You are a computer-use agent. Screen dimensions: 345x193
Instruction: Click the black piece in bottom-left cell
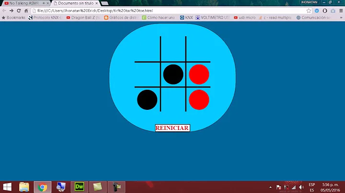click(x=147, y=100)
